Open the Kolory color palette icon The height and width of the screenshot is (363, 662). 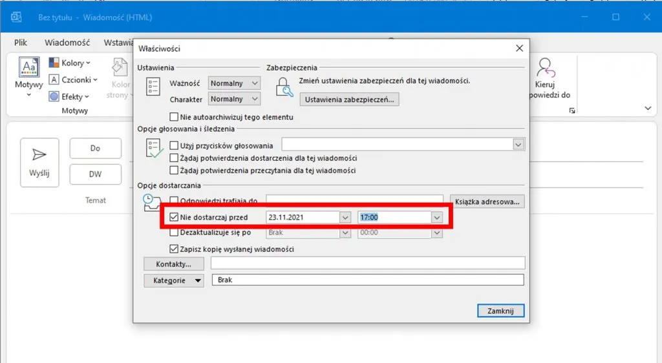54,63
